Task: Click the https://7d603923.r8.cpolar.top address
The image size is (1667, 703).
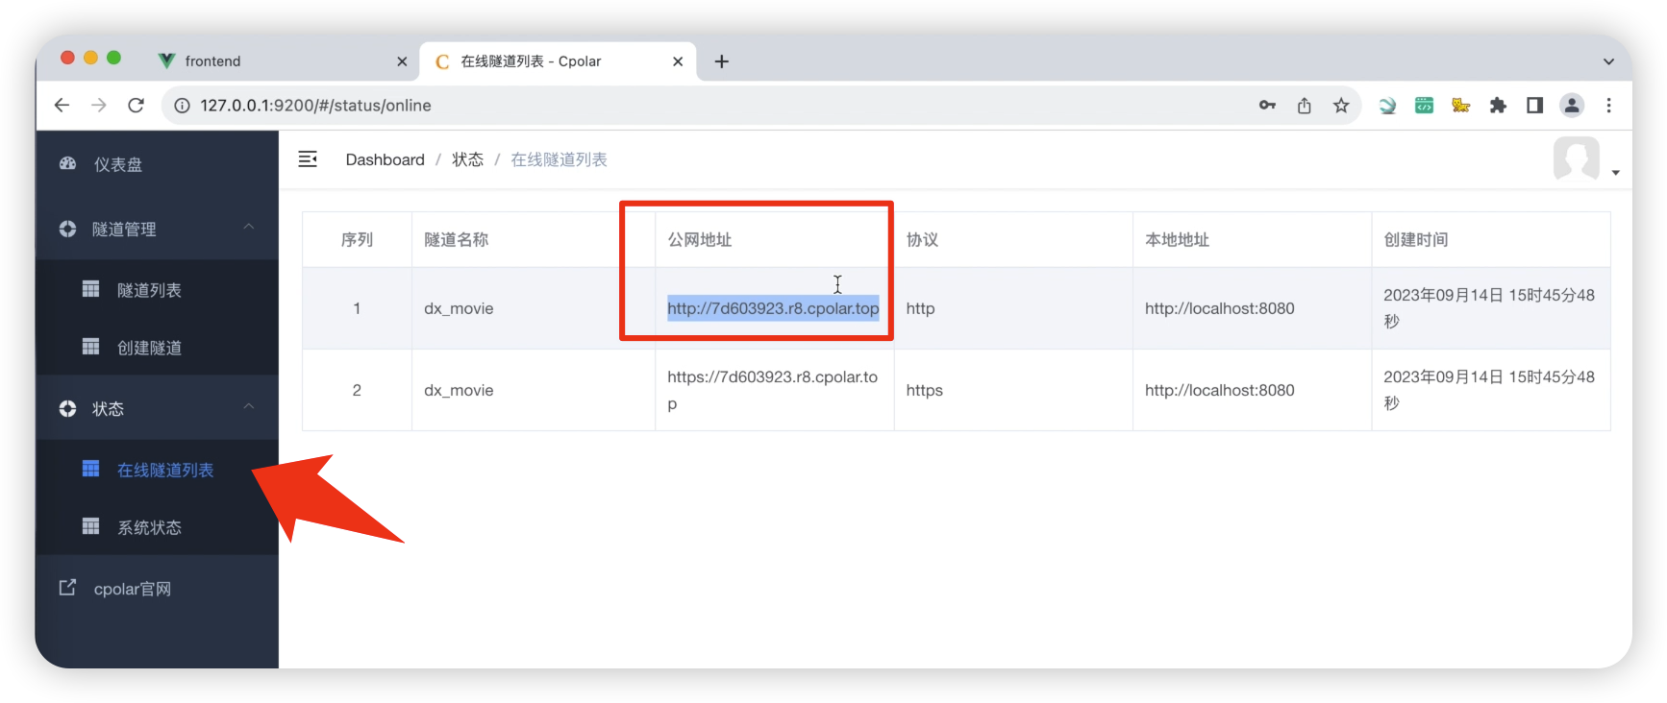Action: [x=773, y=390]
